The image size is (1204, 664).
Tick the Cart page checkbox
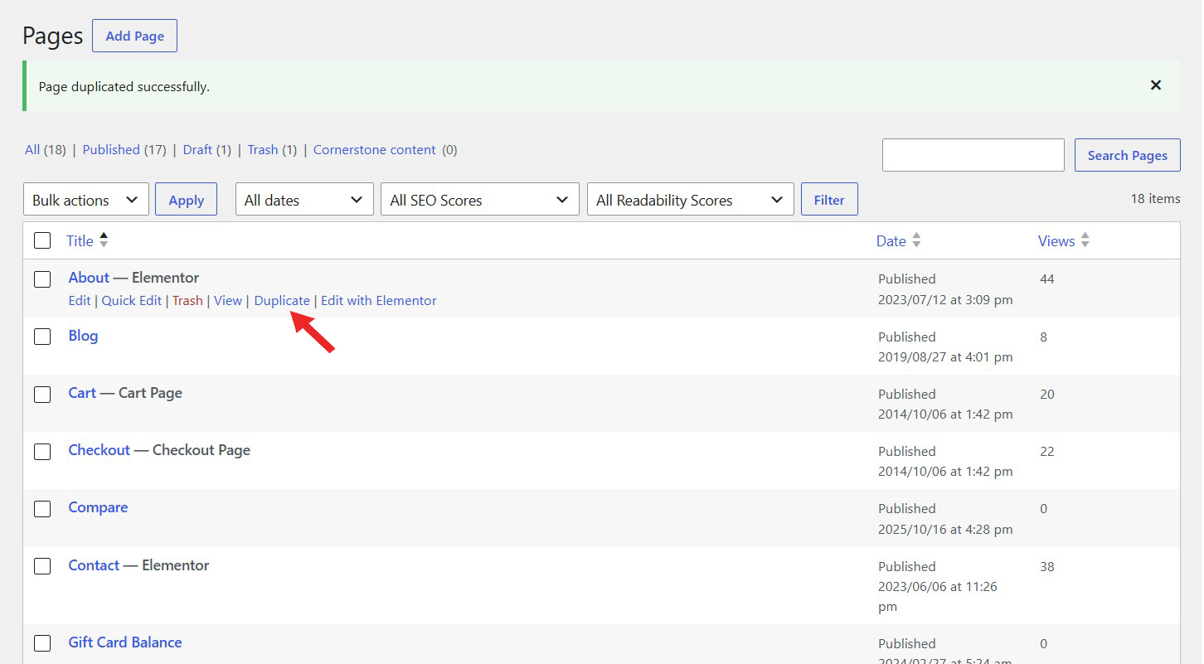(x=42, y=395)
